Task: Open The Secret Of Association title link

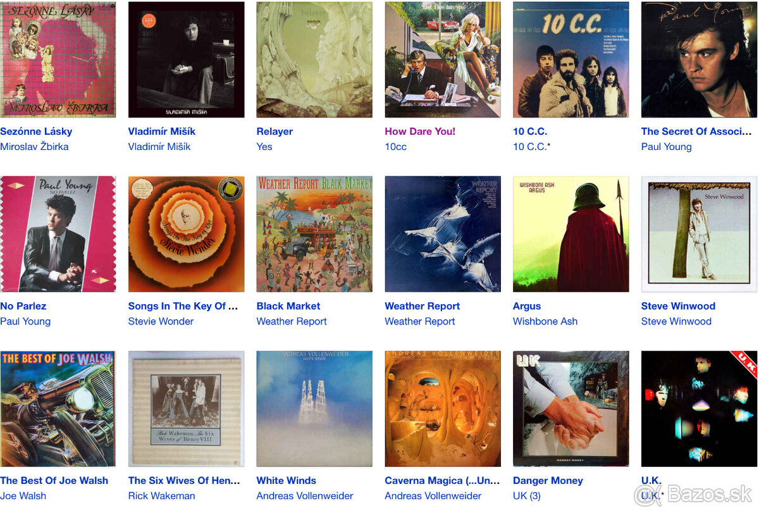Action: click(696, 132)
